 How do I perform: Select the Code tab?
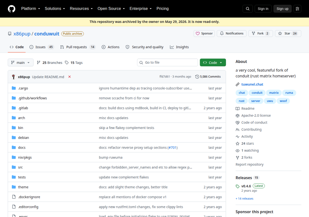[x=17, y=47]
